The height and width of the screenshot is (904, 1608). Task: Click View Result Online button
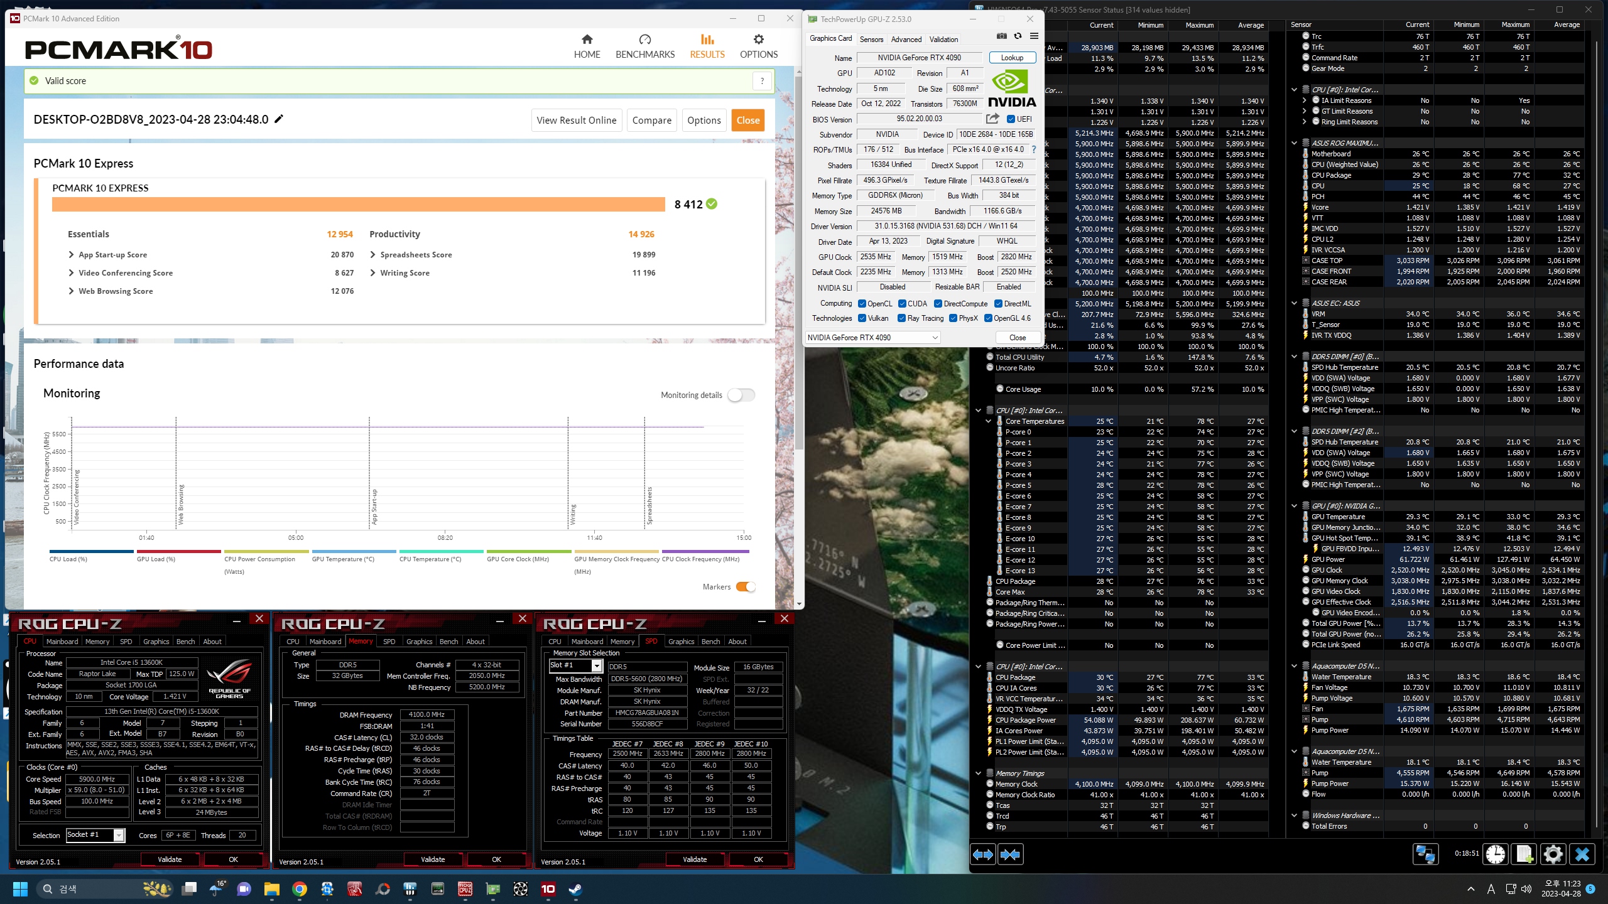[577, 121]
